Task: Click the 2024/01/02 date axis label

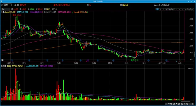Action: tap(162, 63)
